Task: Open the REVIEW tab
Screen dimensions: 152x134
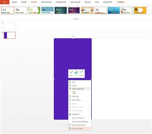Action: click(88, 2)
